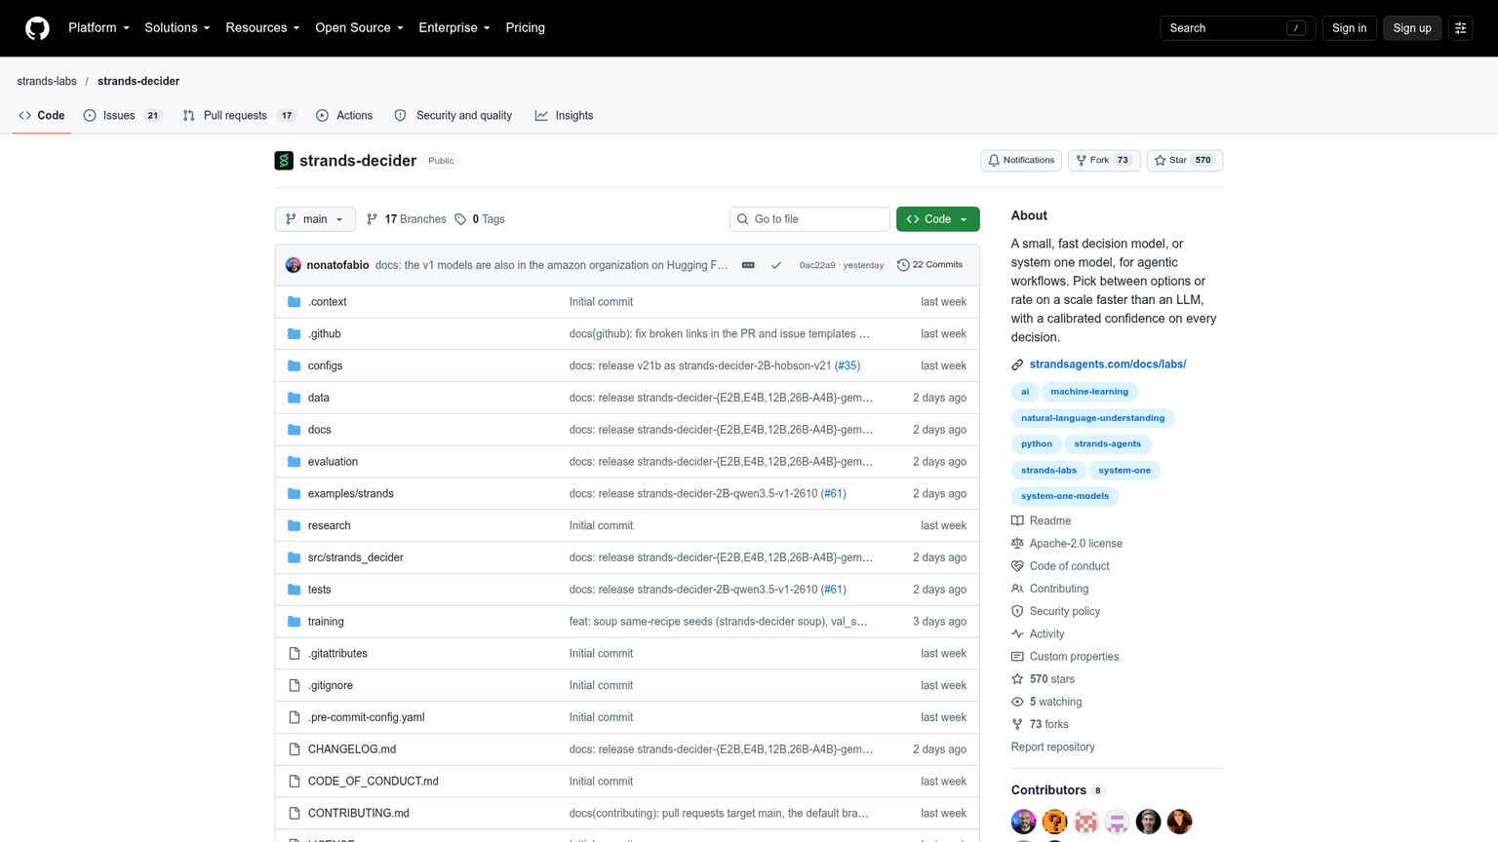Screen dimensions: 1498x842
Task: View the green commit check status
Action: click(x=776, y=265)
